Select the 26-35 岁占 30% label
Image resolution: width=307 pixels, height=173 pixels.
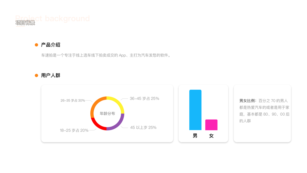pos(73,101)
